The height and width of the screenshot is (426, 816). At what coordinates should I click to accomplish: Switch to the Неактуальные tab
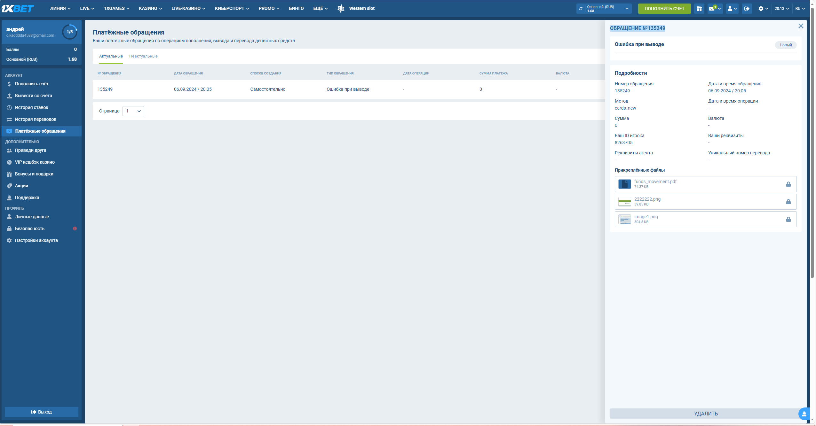(x=143, y=56)
